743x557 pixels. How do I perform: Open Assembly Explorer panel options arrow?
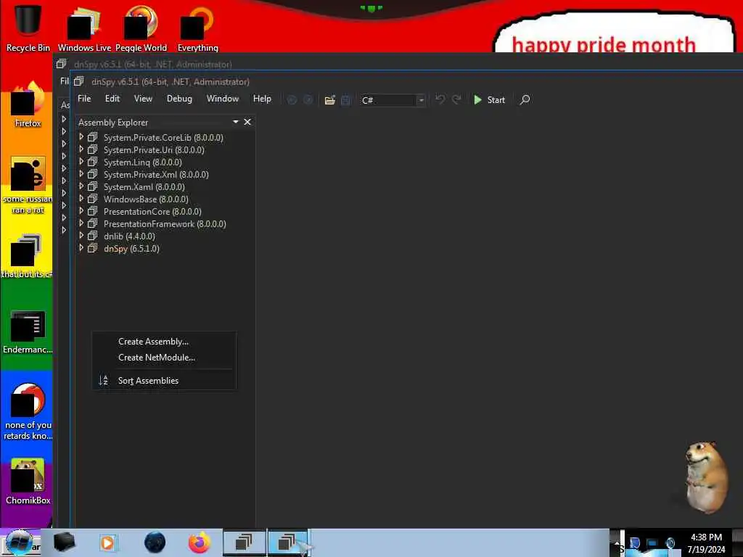click(x=236, y=122)
